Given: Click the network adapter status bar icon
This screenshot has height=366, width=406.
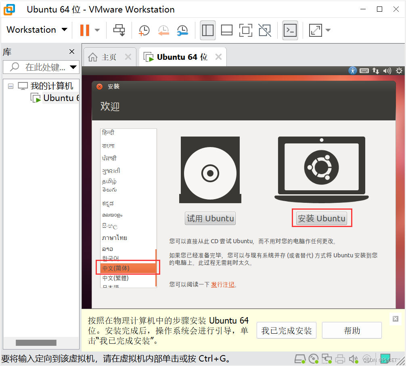Looking at the screenshot, I should pyautogui.click(x=327, y=359).
